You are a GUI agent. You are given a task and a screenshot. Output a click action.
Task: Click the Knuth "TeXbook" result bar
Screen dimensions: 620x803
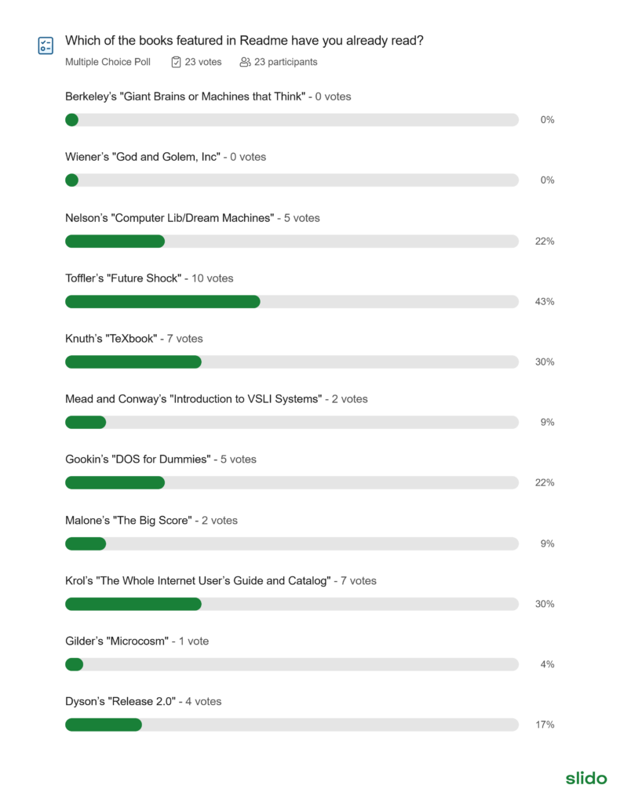(x=291, y=362)
